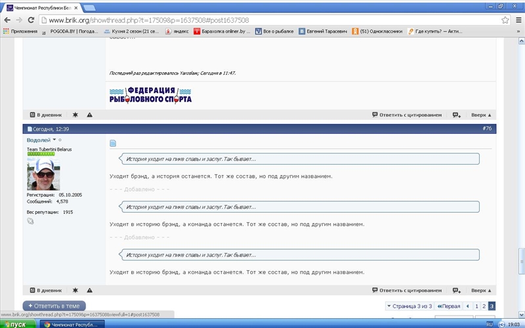Image resolution: width=525 pixels, height=328 pixels.
Task: Bookmark this page with the star icon
Action: [x=505, y=20]
